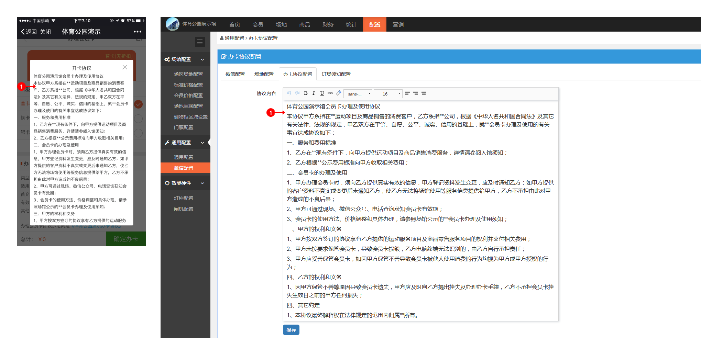The image size is (701, 338).
Task: Switch to the 场地配置 tab
Action: click(264, 74)
